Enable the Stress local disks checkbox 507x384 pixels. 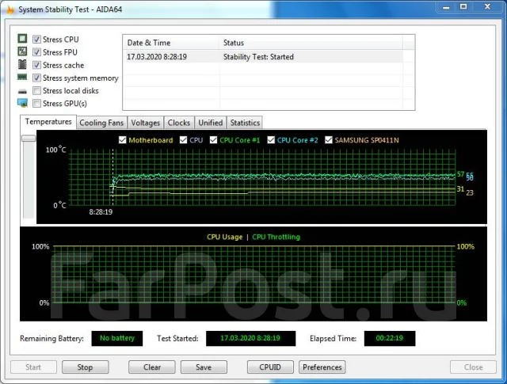[x=36, y=90]
